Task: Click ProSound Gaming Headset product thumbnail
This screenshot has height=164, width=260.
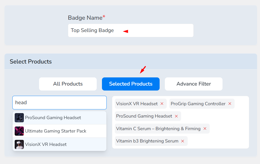Action: (x=19, y=118)
